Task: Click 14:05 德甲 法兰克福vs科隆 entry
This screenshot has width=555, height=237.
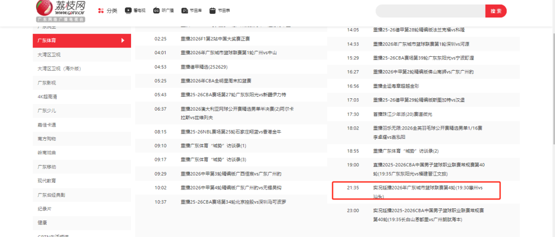Action: (423, 30)
